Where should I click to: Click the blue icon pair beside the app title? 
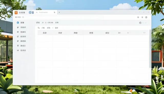click(31, 13)
